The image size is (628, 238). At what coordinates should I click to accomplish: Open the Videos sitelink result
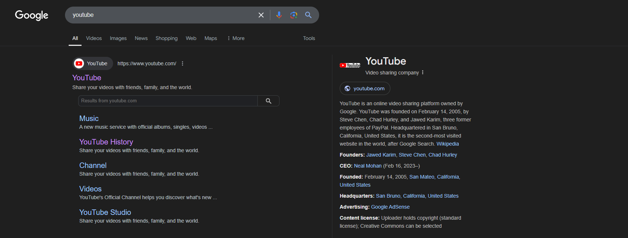click(x=90, y=189)
